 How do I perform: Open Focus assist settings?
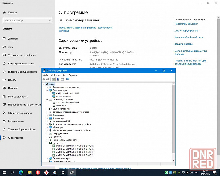21,64
